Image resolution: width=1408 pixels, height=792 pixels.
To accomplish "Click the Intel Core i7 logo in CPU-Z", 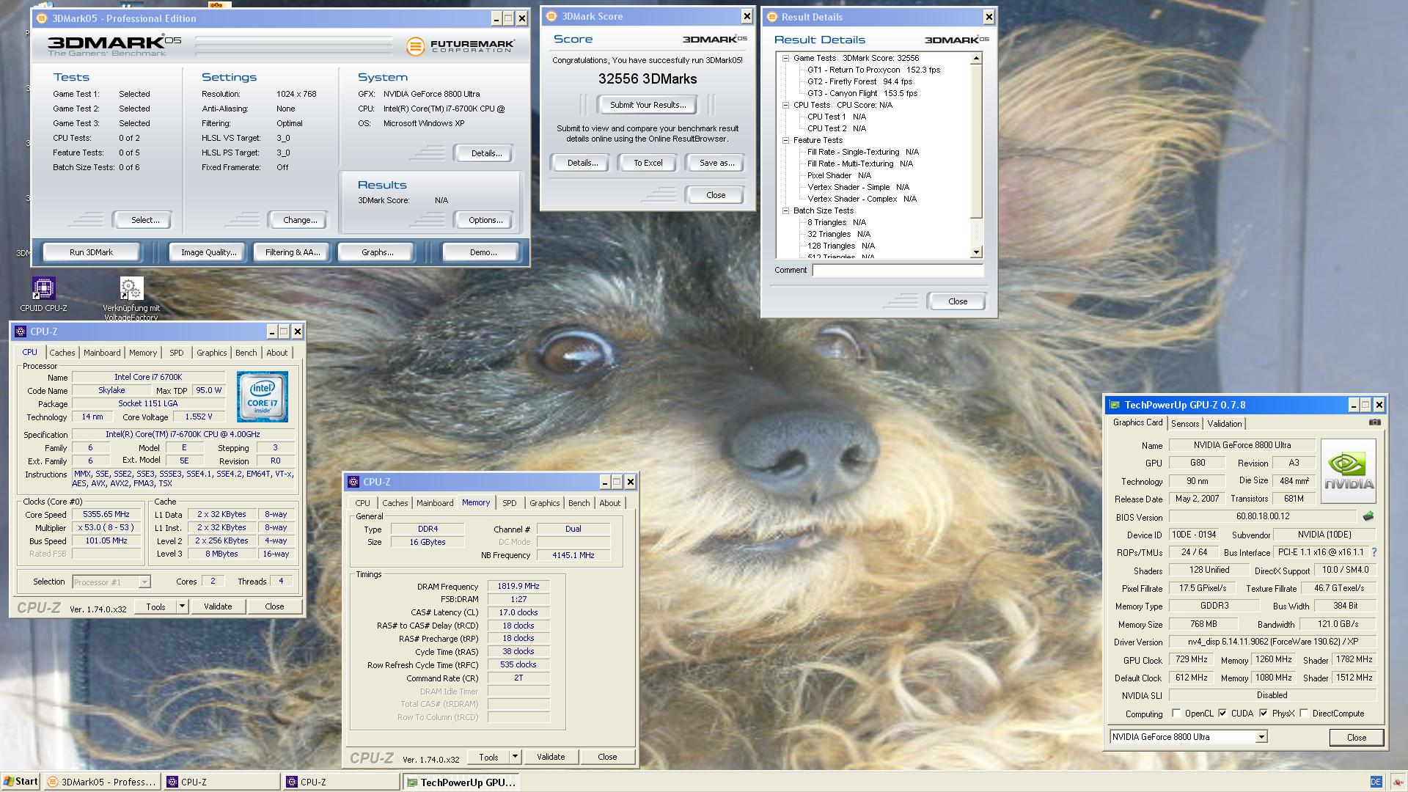I will click(263, 397).
